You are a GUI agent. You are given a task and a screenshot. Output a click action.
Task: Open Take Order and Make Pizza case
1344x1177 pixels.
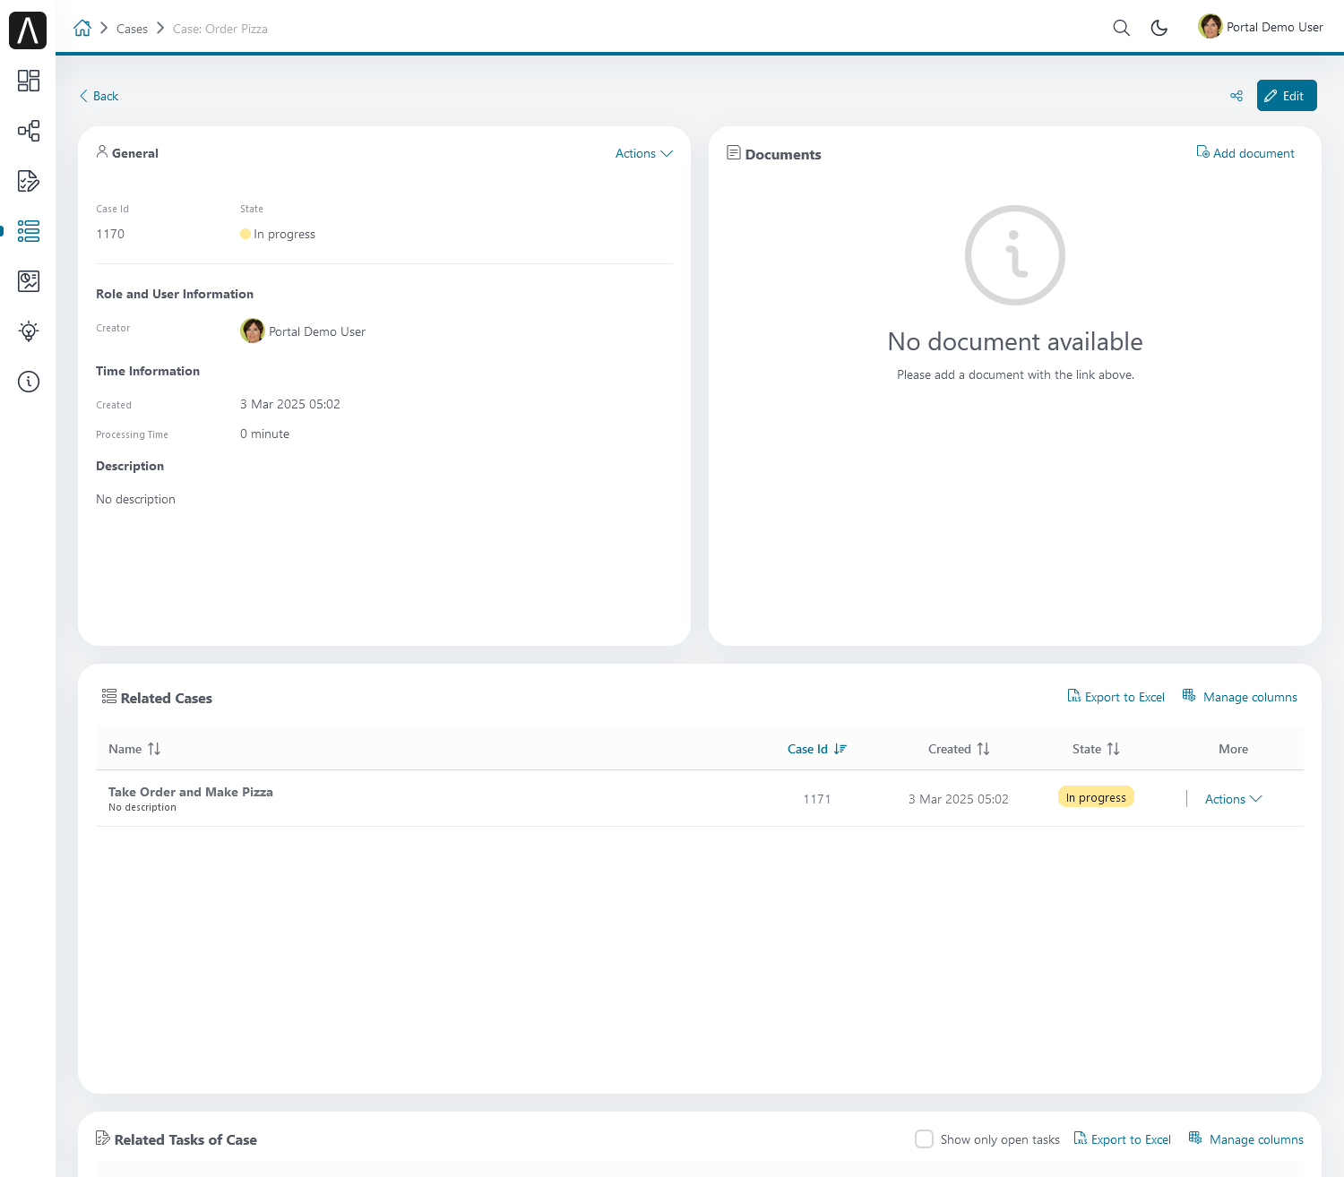tap(190, 792)
